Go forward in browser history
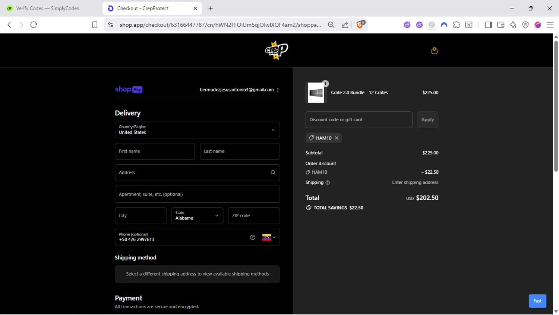 (x=21, y=25)
